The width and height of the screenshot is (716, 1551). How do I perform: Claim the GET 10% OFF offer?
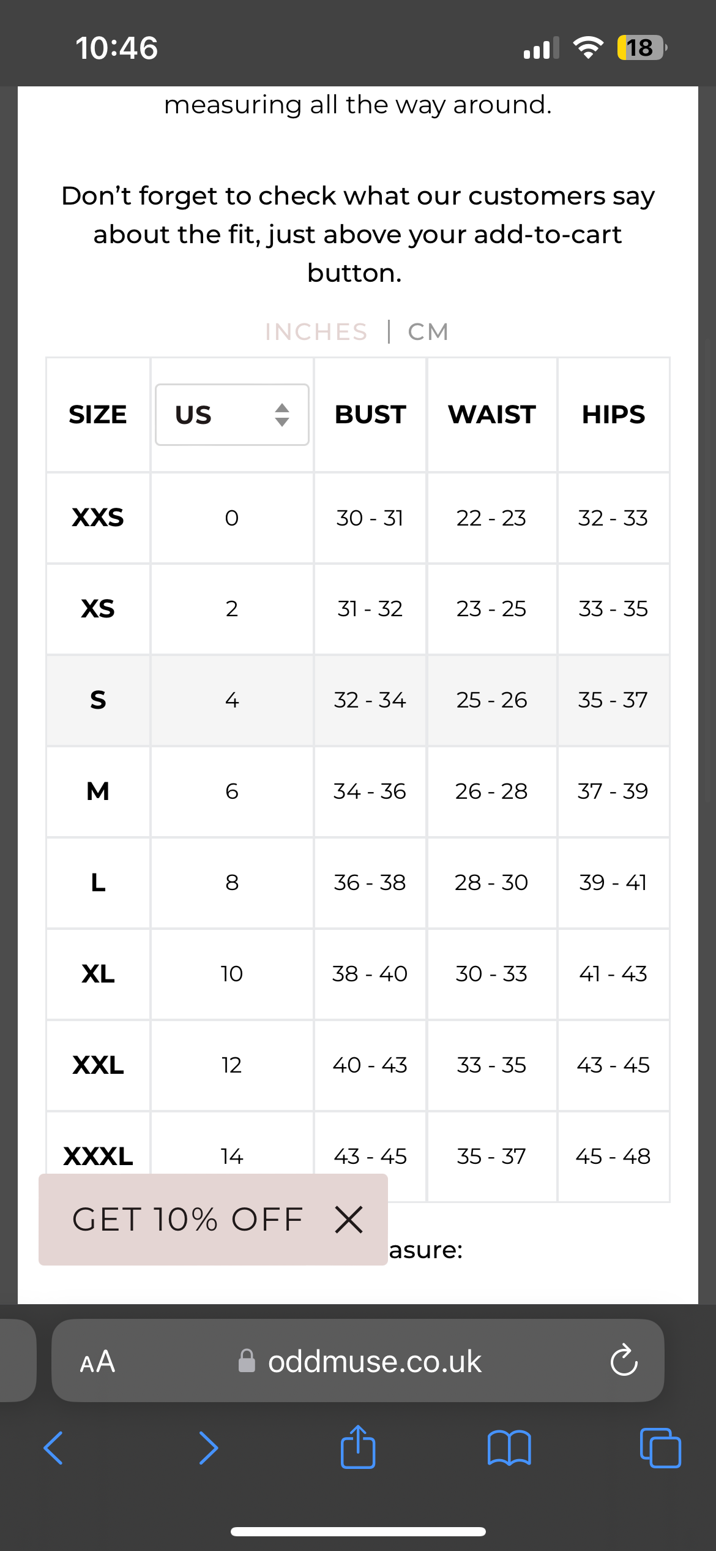click(x=188, y=1220)
